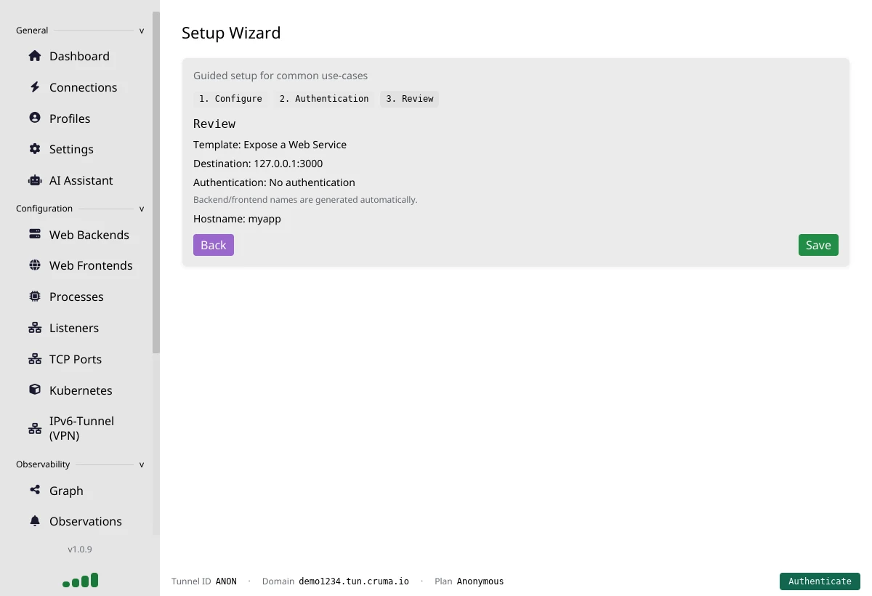The height and width of the screenshot is (596, 872).
Task: Select wizard step 3. Review
Action: (x=410, y=99)
